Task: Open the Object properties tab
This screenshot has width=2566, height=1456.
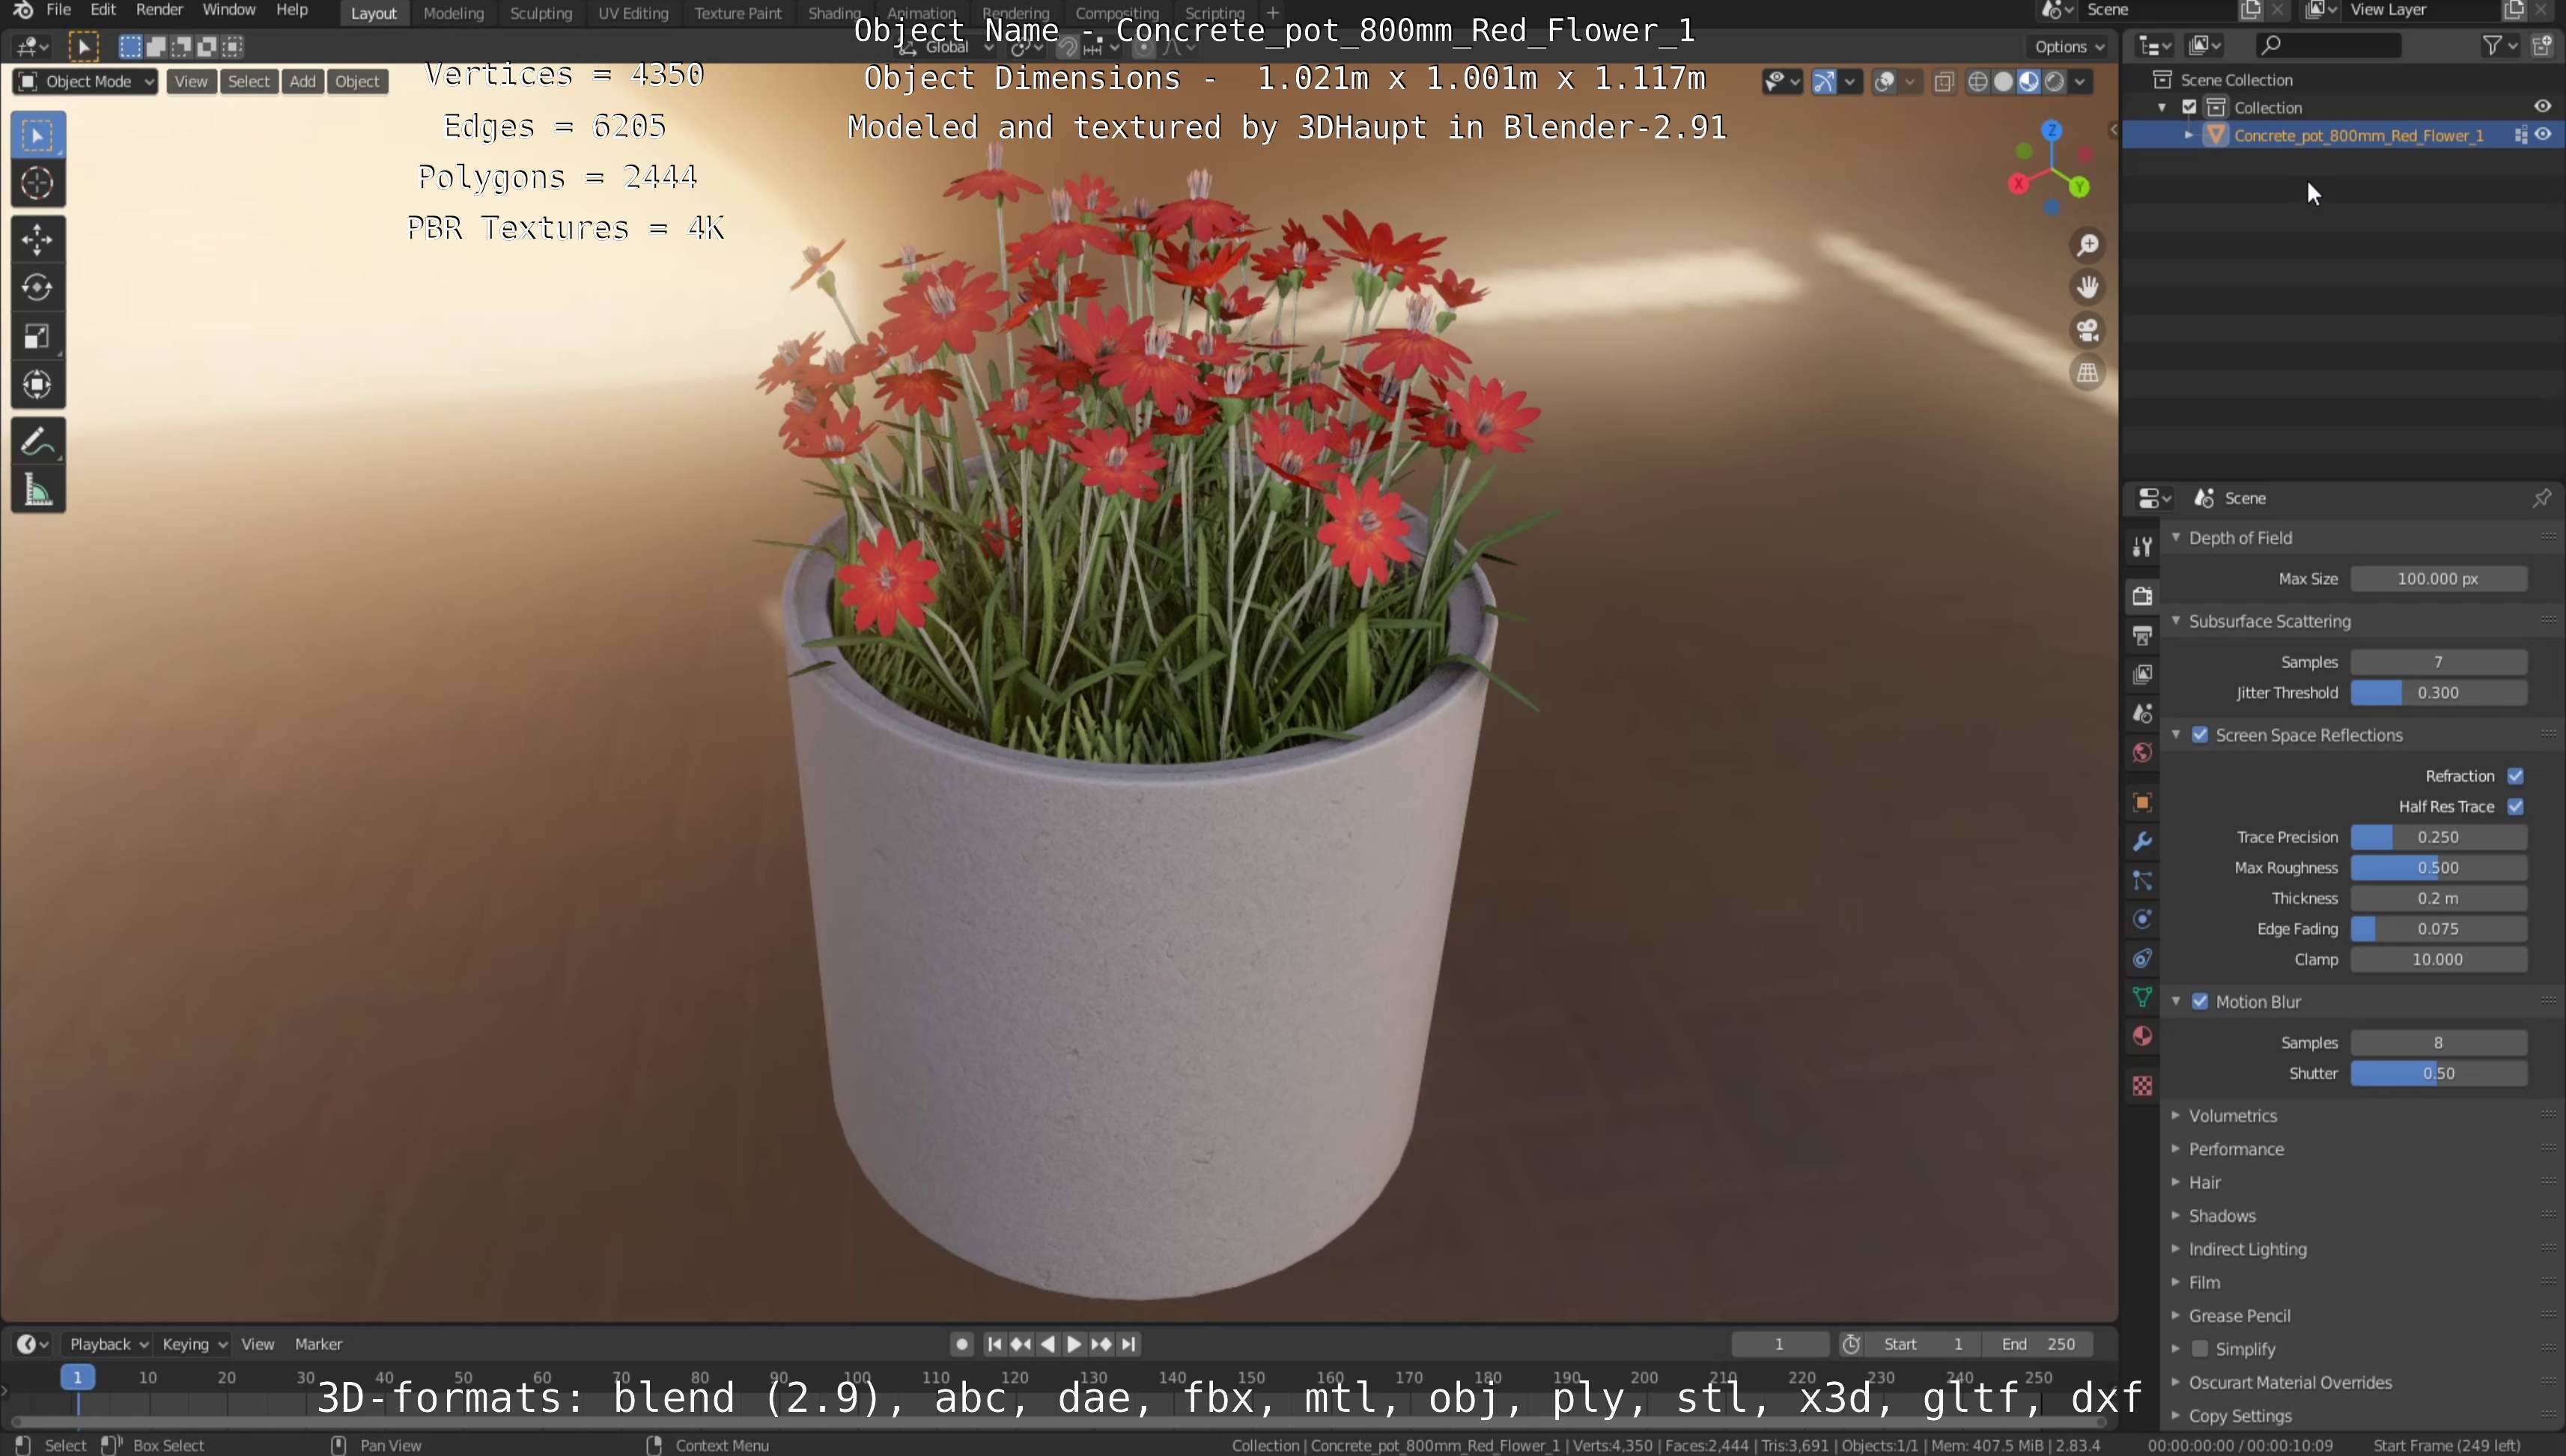Action: click(x=2141, y=802)
